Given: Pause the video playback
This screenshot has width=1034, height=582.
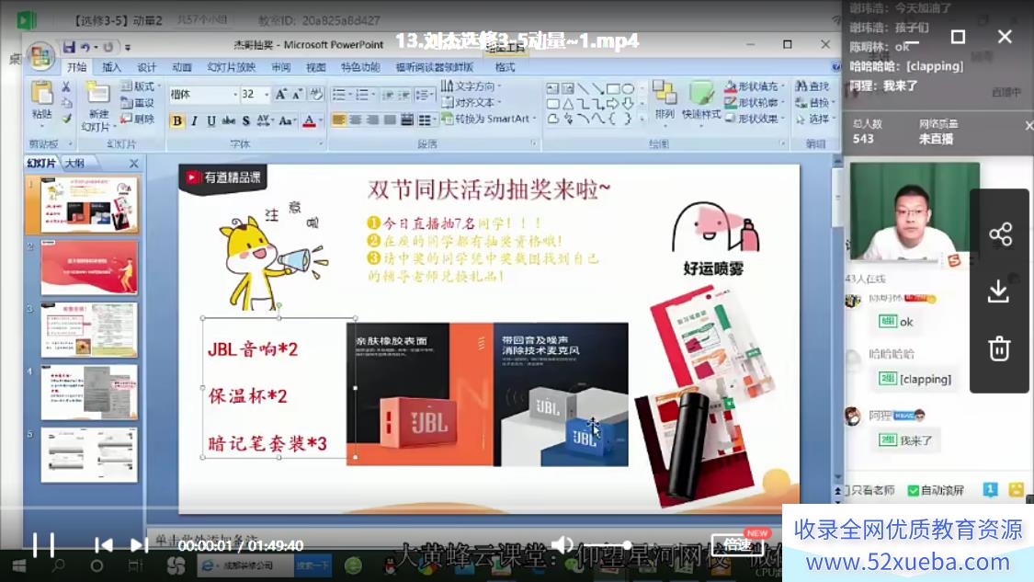Looking at the screenshot, I should (x=43, y=545).
